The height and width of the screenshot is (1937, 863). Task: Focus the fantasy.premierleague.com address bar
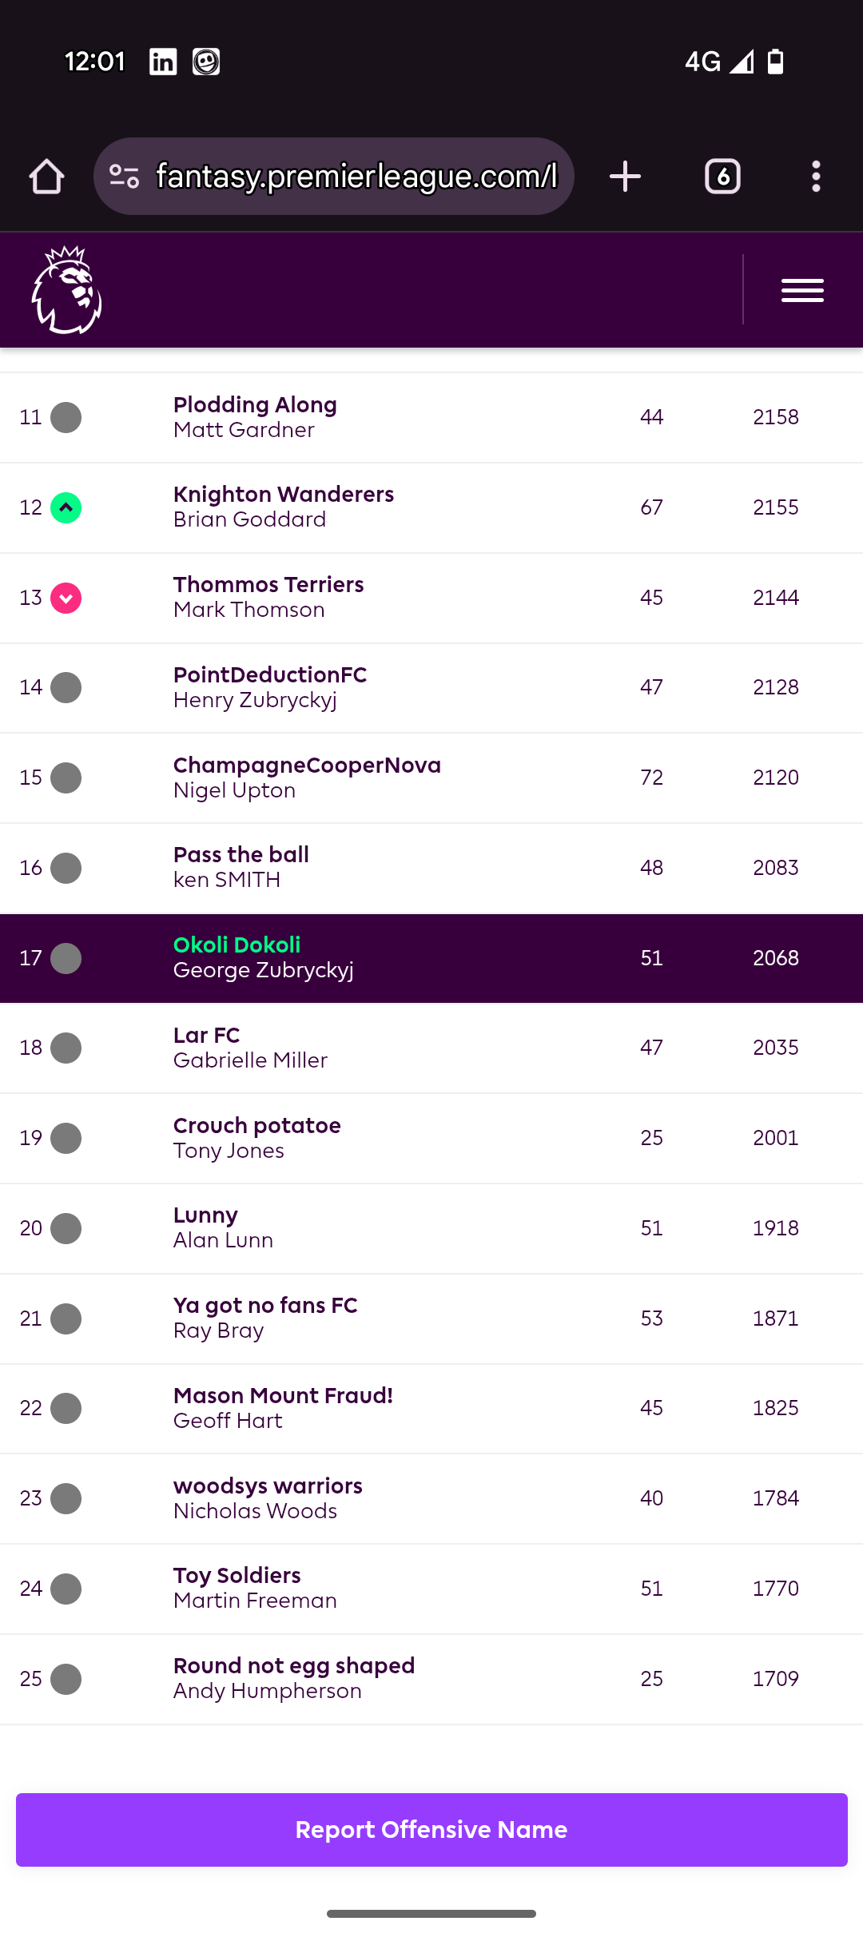(x=356, y=177)
